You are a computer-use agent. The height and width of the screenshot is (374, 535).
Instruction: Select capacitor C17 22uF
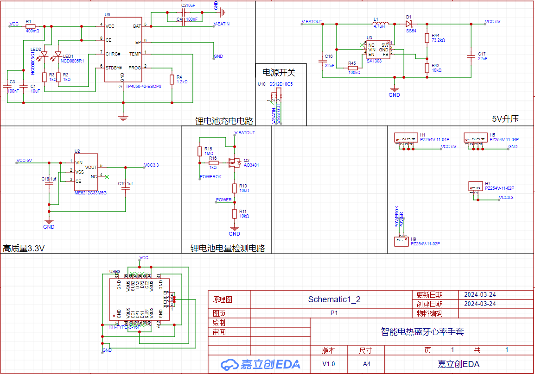tap(471, 56)
